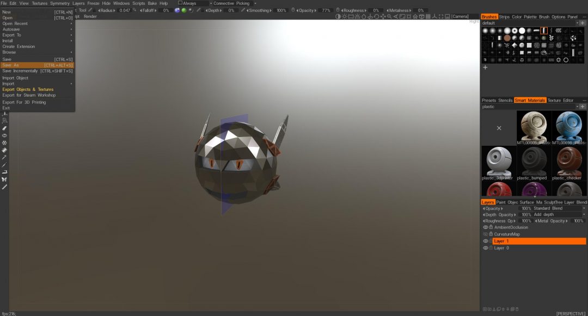Select the blue plastic smart material preview
Image resolution: width=588 pixels, height=316 pixels.
[569, 128]
